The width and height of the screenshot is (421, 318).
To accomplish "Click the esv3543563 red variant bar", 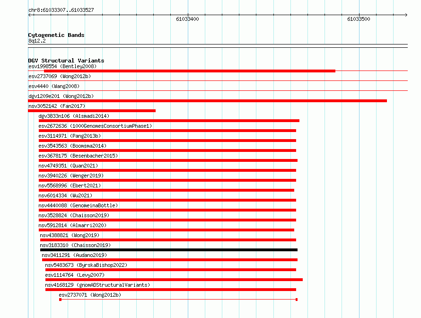I will (x=167, y=150).
